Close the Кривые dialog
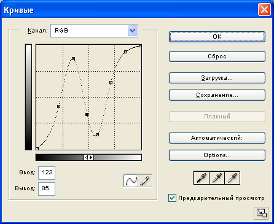 tap(264, 10)
